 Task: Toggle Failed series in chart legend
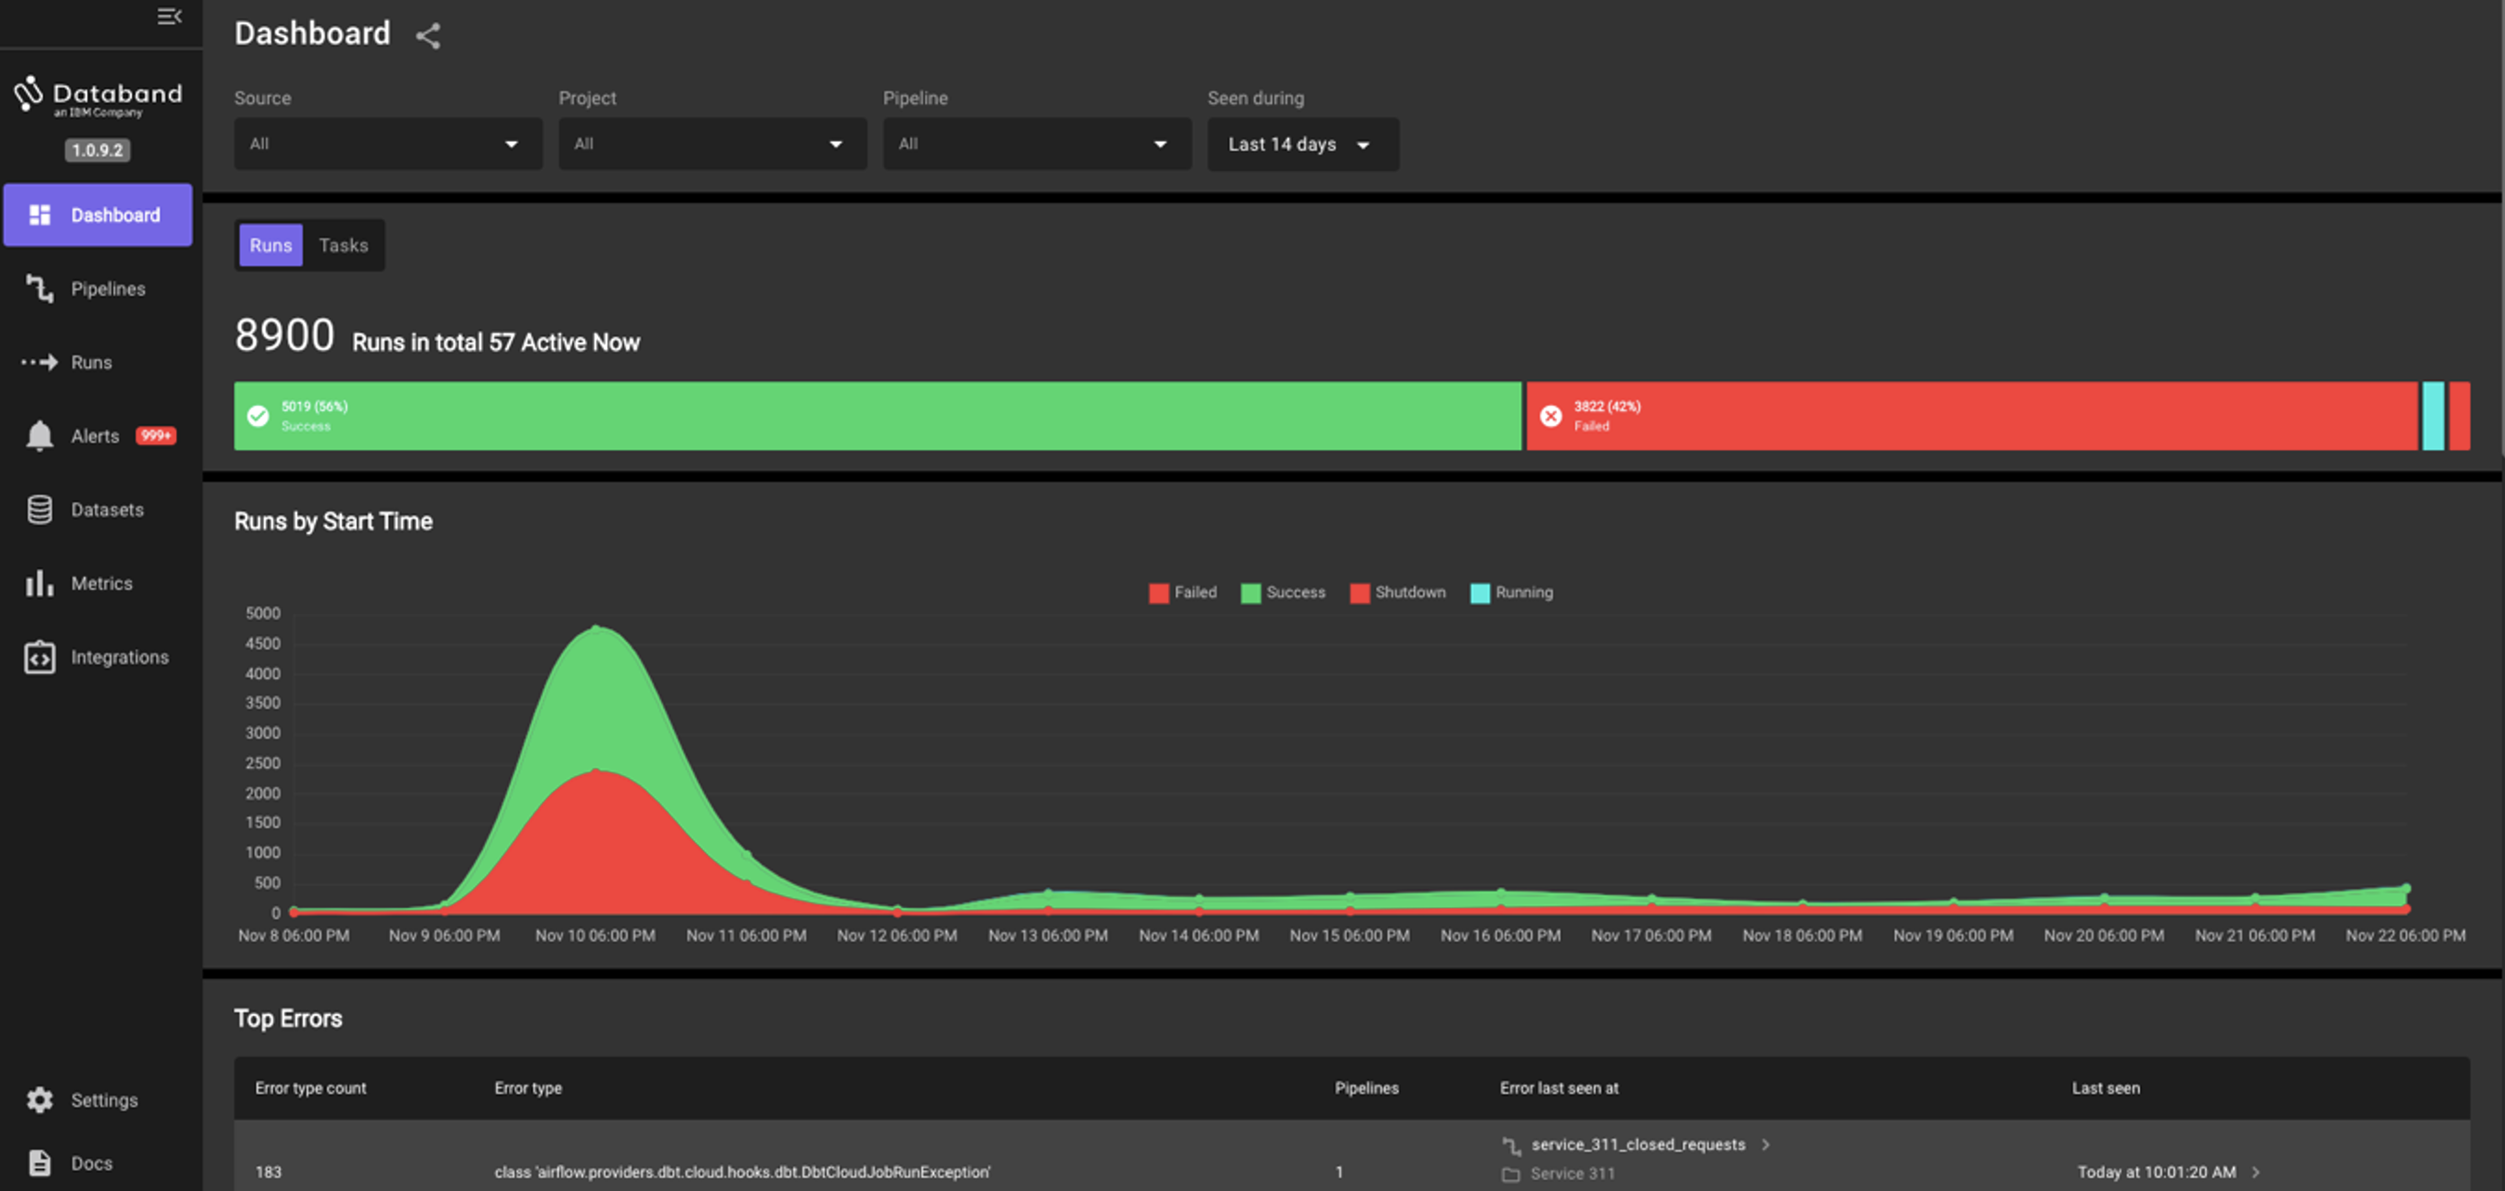point(1183,593)
